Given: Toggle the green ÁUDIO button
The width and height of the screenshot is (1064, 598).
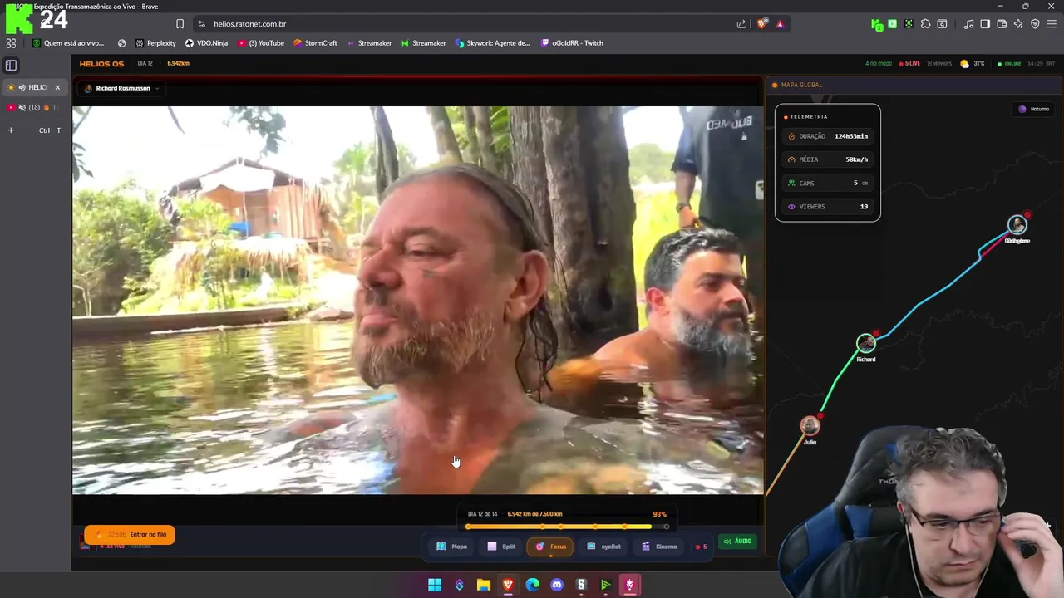Looking at the screenshot, I should 737,542.
